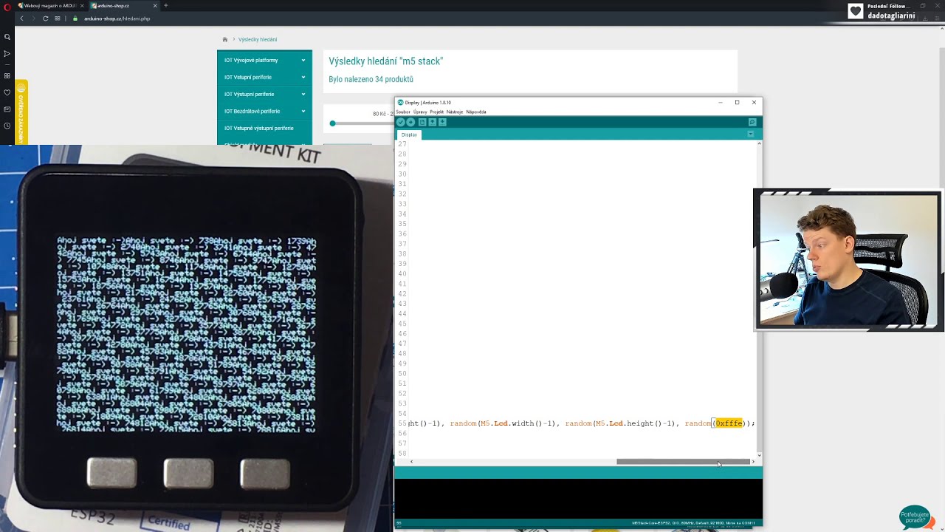Click the horizontal scrollbar right arrow in editor
This screenshot has width=945, height=532.
click(x=753, y=462)
